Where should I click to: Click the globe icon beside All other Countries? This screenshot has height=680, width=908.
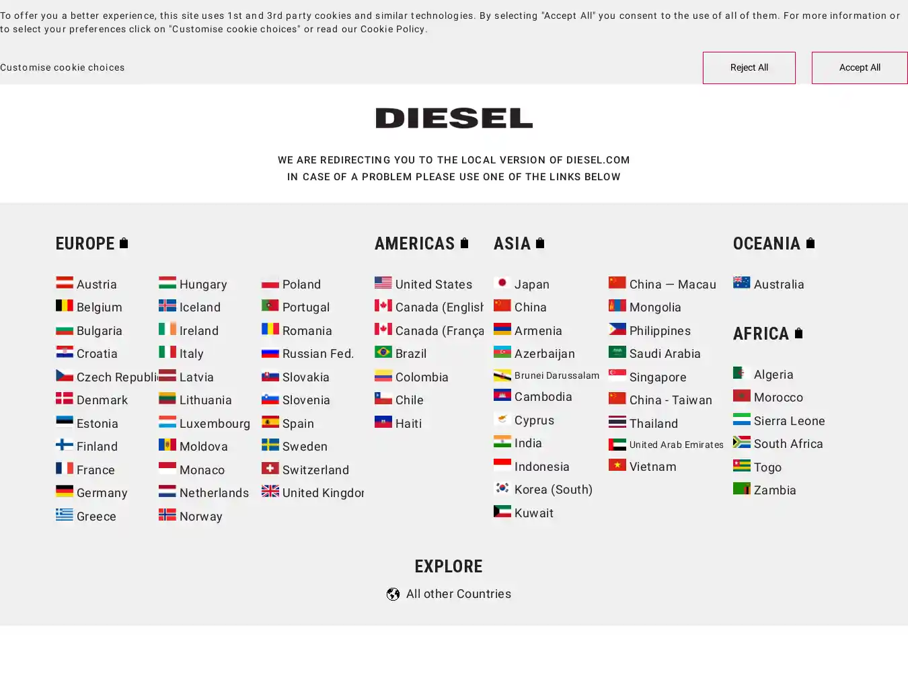pos(393,594)
